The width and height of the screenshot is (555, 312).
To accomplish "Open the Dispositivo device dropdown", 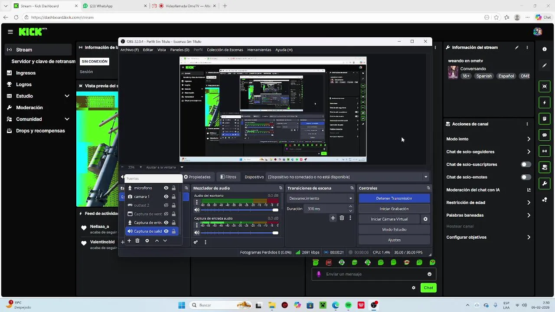I will (x=348, y=177).
